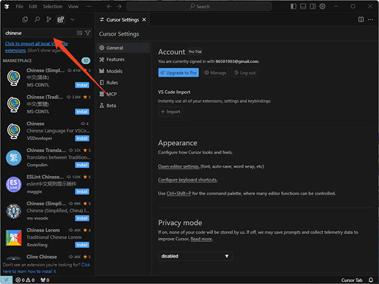This screenshot has width=379, height=284.
Task: Install Chinese (Simplified) MS-CEINTL extension
Action: point(82,85)
